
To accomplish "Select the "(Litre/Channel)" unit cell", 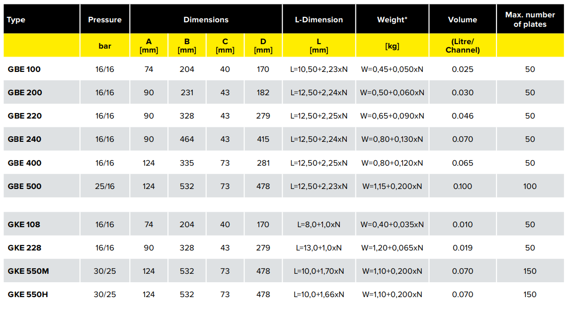I will click(x=463, y=46).
